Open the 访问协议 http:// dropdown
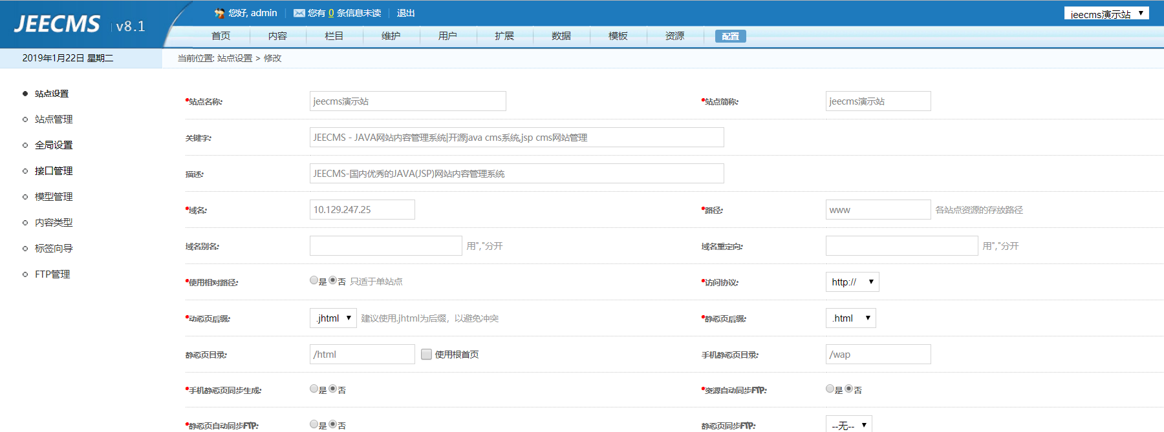The image size is (1164, 432). pos(852,282)
